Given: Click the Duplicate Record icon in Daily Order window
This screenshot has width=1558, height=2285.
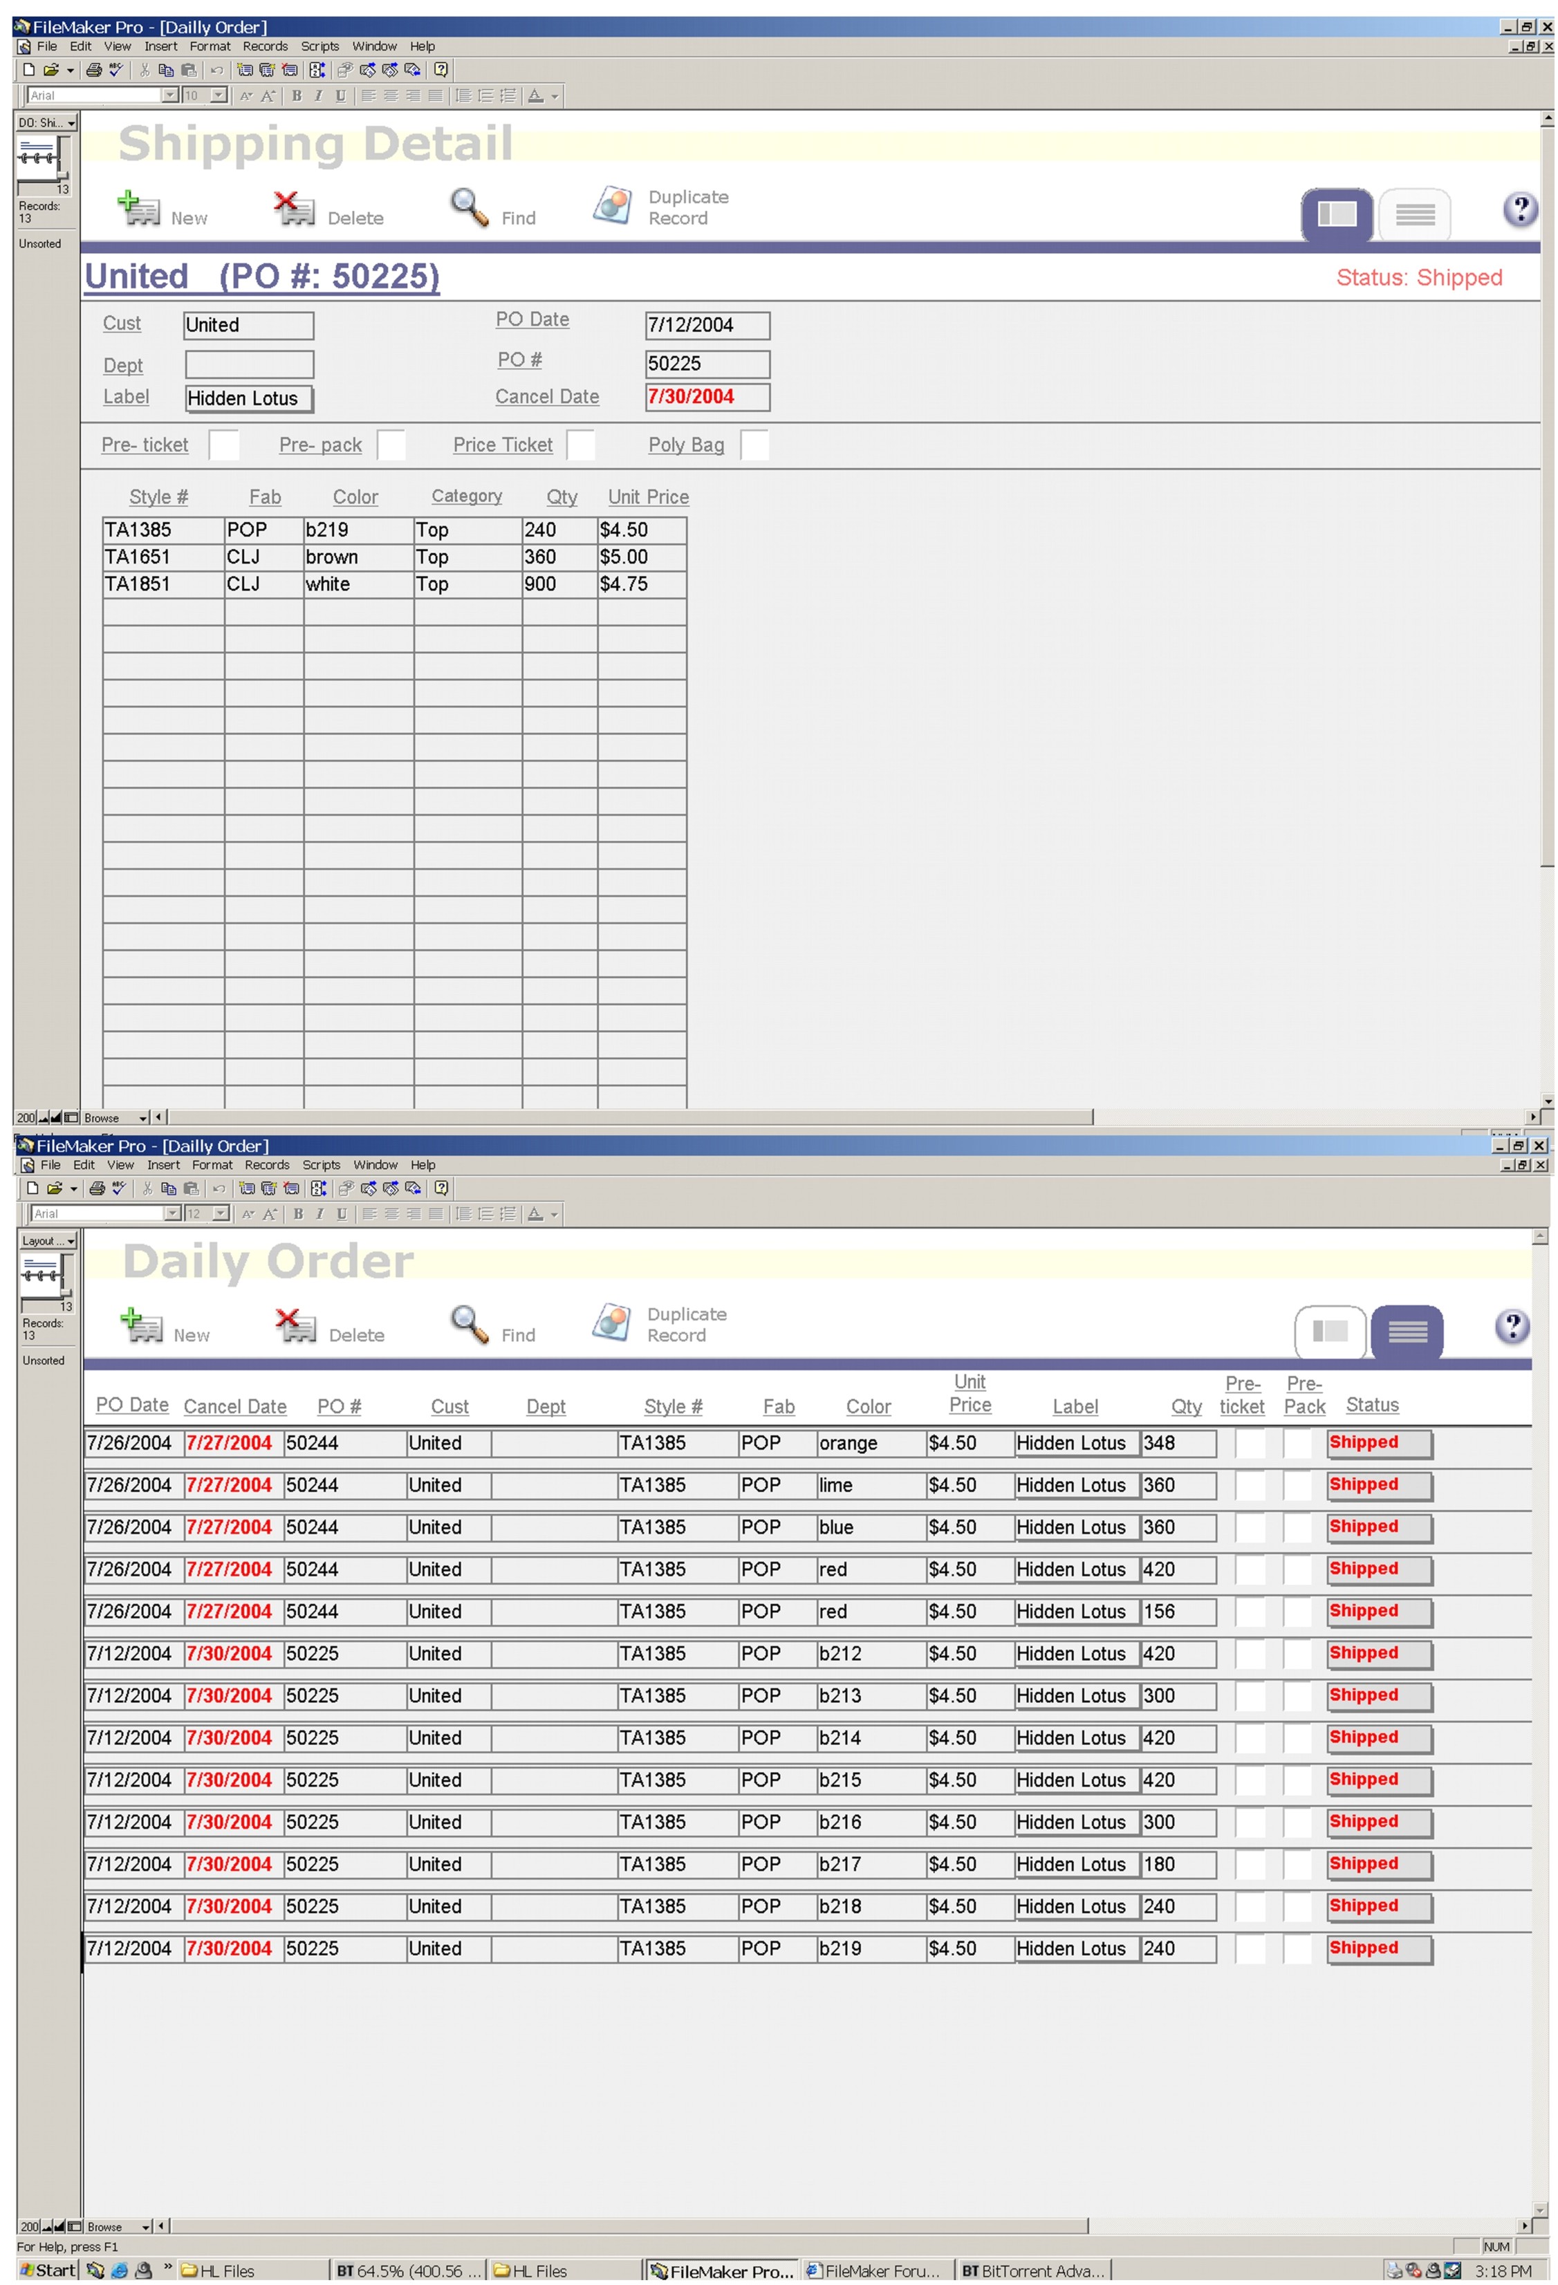Looking at the screenshot, I should [x=612, y=1323].
